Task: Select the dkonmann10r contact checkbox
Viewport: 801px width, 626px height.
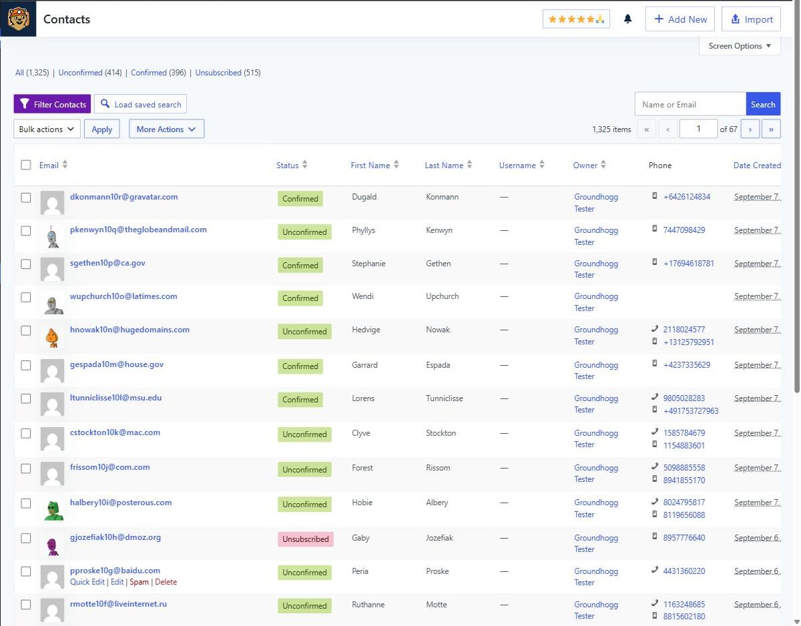Action: pyautogui.click(x=25, y=198)
